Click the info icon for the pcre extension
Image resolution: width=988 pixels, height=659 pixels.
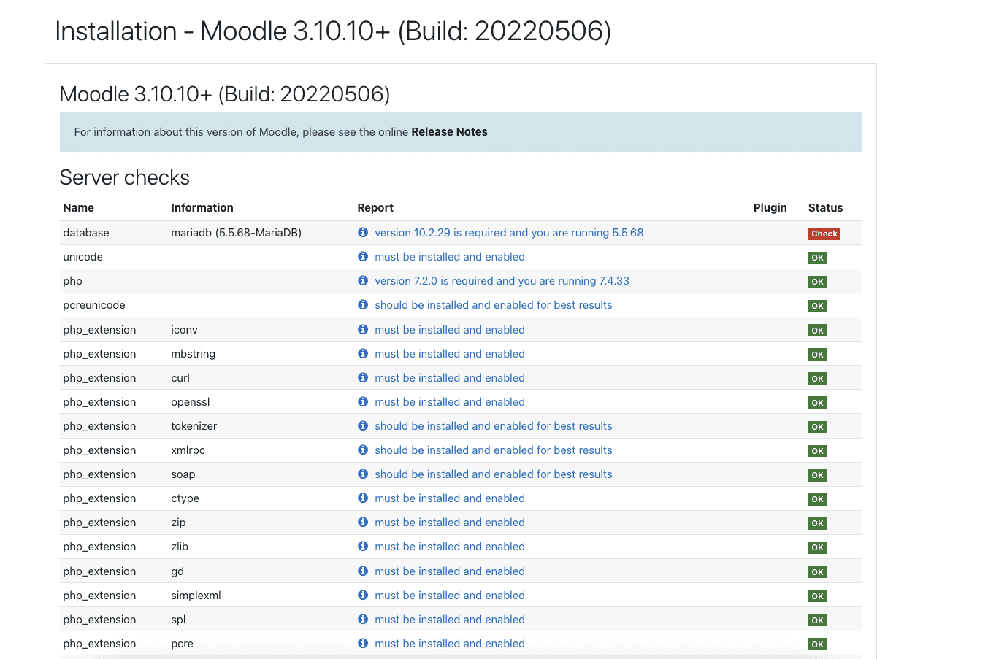point(363,644)
